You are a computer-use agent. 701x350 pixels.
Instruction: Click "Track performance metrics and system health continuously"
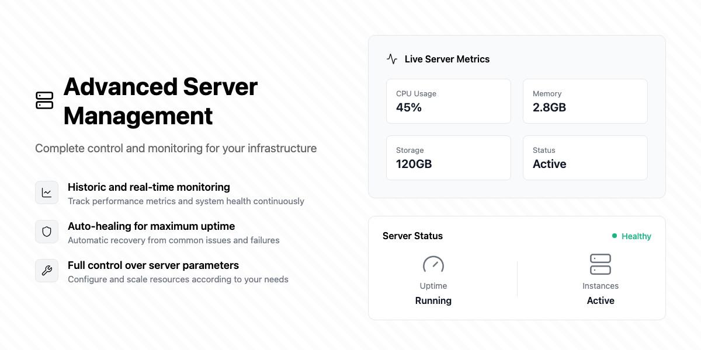click(x=186, y=201)
